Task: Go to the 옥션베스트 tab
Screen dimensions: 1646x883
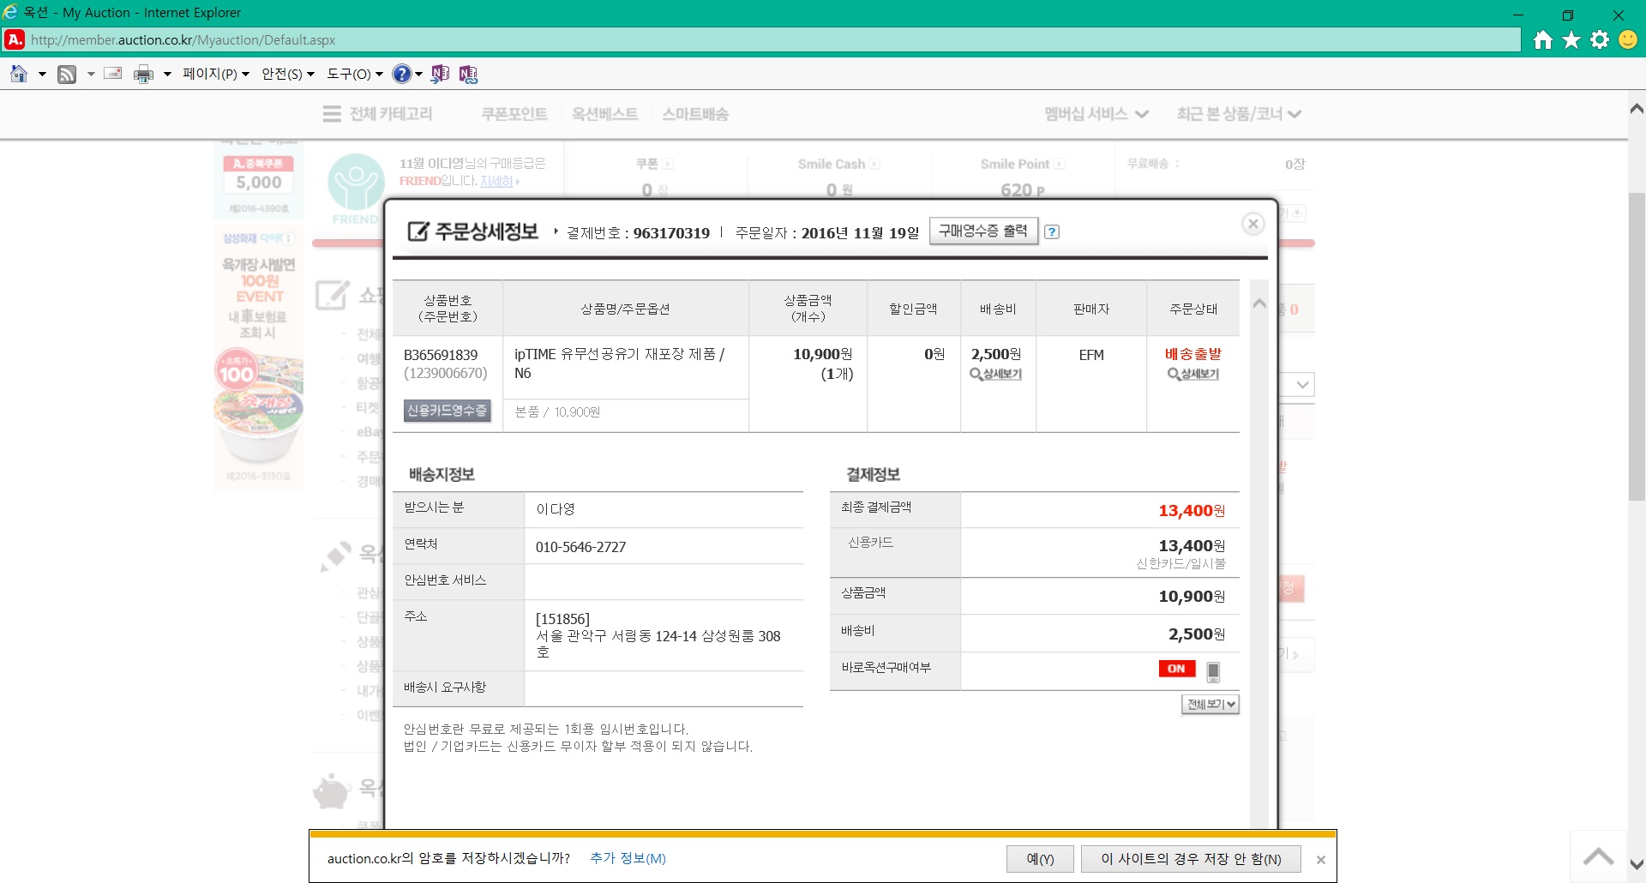Action: (605, 114)
